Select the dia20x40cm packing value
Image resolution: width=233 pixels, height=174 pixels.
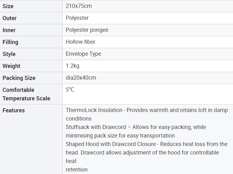coord(81,78)
